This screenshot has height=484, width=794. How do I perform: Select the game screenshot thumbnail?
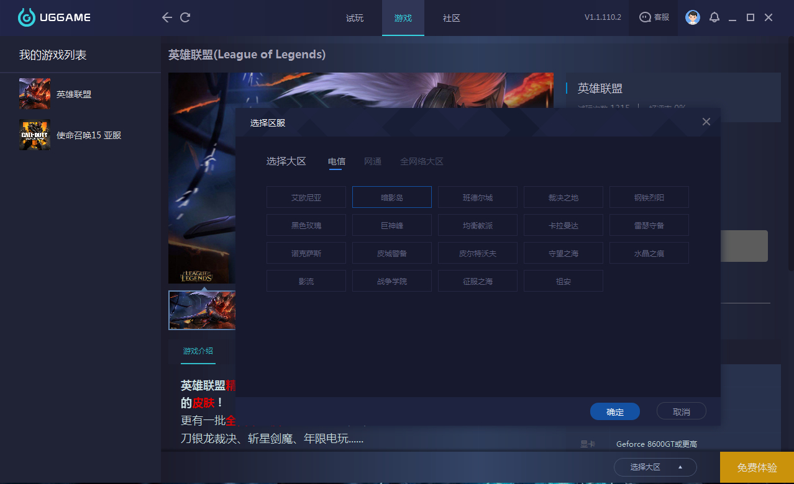point(202,310)
